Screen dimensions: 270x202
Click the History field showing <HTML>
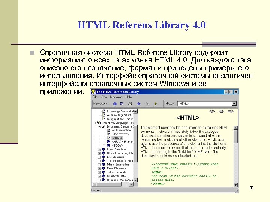(205, 104)
